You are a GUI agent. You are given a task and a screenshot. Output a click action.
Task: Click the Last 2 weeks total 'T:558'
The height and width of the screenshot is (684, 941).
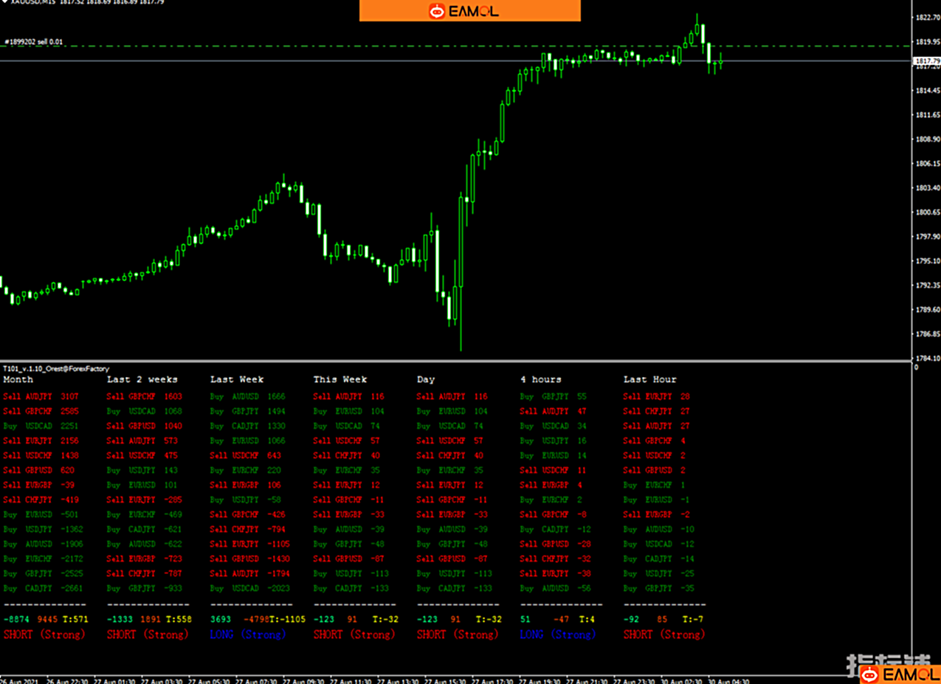tap(179, 620)
